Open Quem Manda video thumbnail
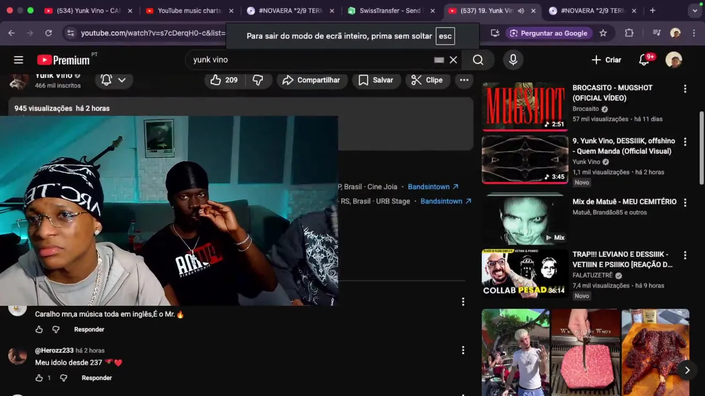 click(525, 159)
